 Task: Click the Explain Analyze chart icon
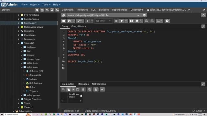tap(137, 21)
